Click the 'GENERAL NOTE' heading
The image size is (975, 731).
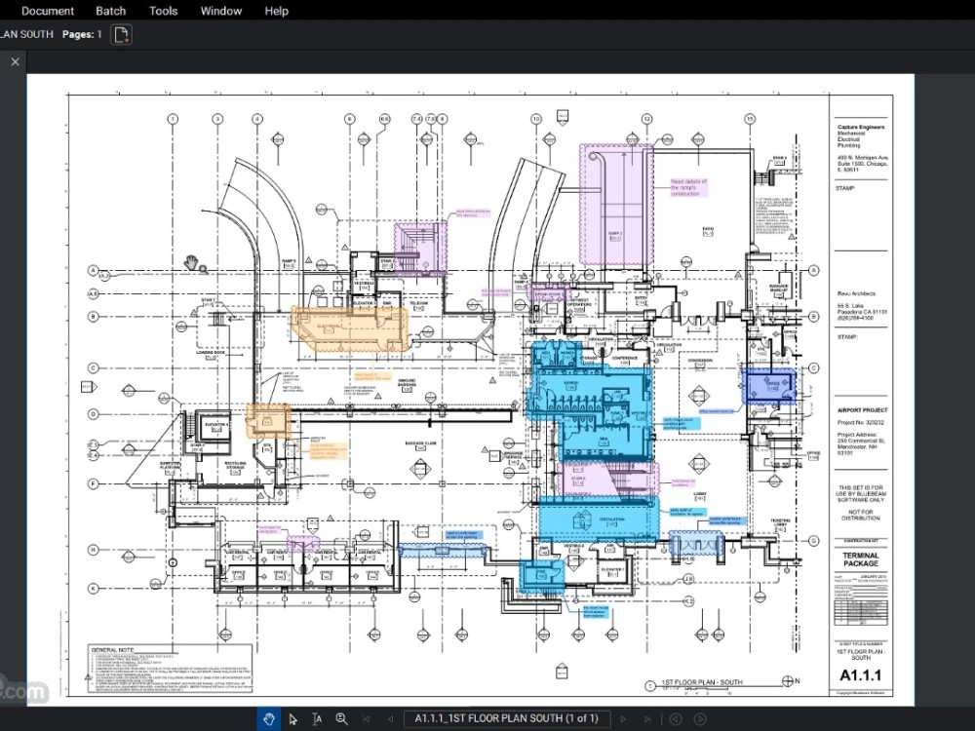click(112, 649)
